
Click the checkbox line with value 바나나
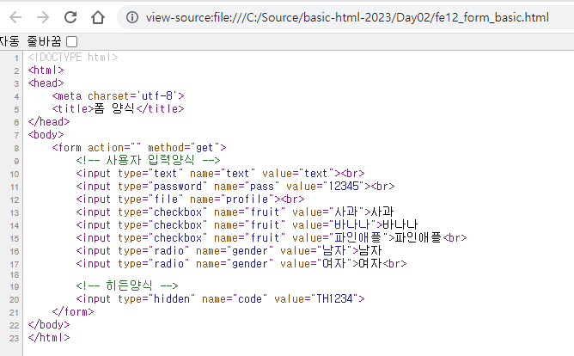tap(247, 225)
